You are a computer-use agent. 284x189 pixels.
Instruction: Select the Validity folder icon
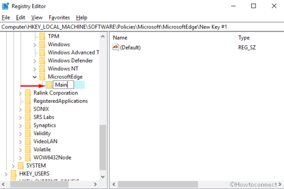click(28, 133)
